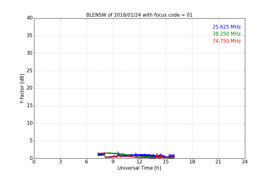Click x-axis tick label 12
This screenshot has height=181, width=272.
(139, 162)
